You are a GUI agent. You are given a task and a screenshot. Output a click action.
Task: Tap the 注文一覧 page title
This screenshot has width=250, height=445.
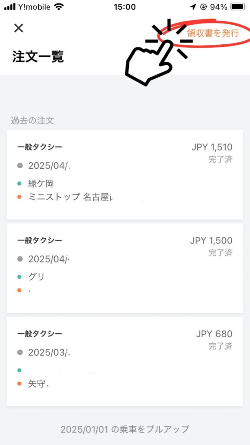(38, 56)
